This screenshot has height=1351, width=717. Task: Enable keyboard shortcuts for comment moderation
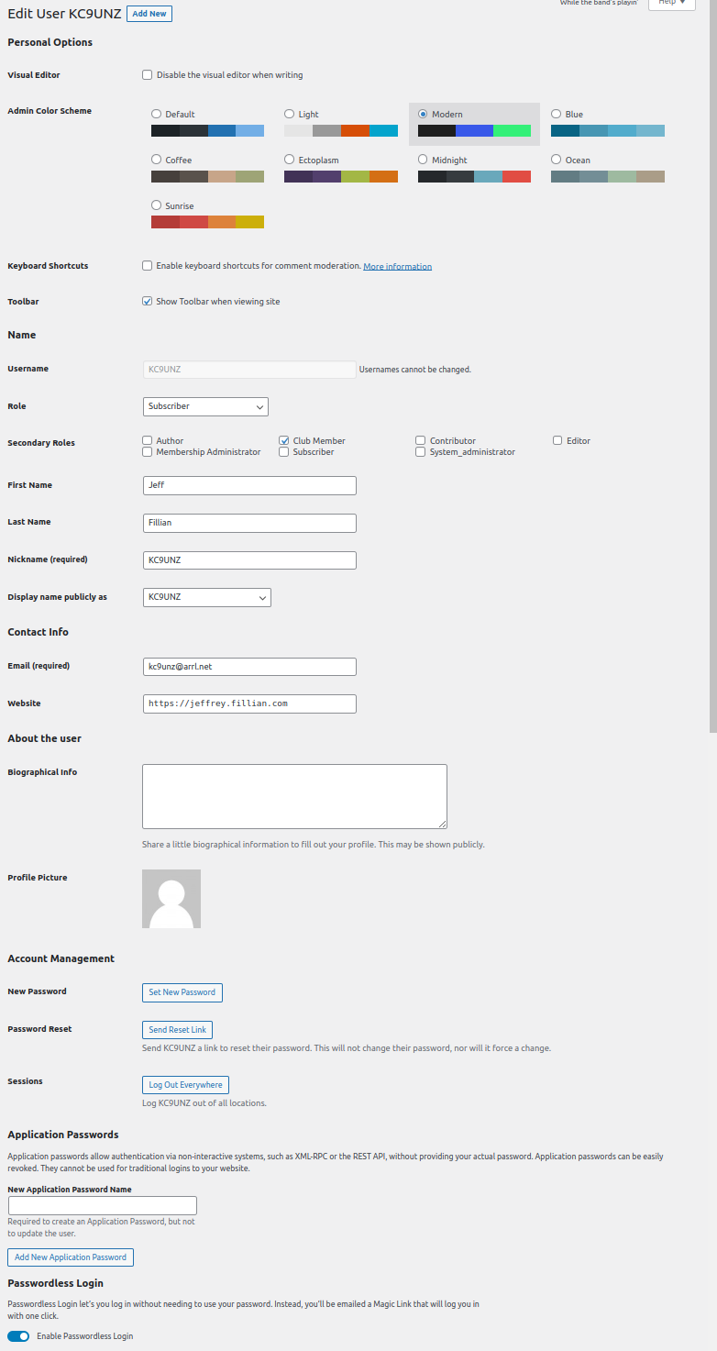tap(148, 266)
